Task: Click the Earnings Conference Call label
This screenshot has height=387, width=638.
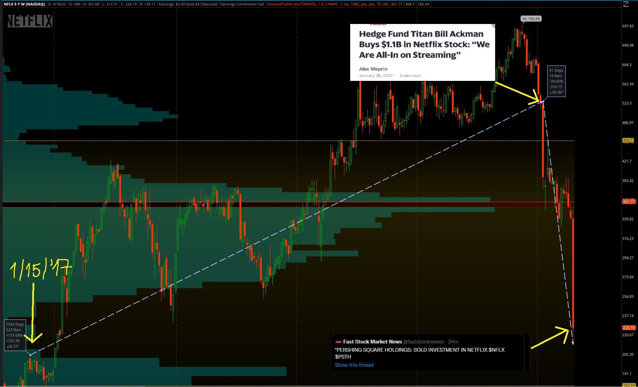Action: 242,4
